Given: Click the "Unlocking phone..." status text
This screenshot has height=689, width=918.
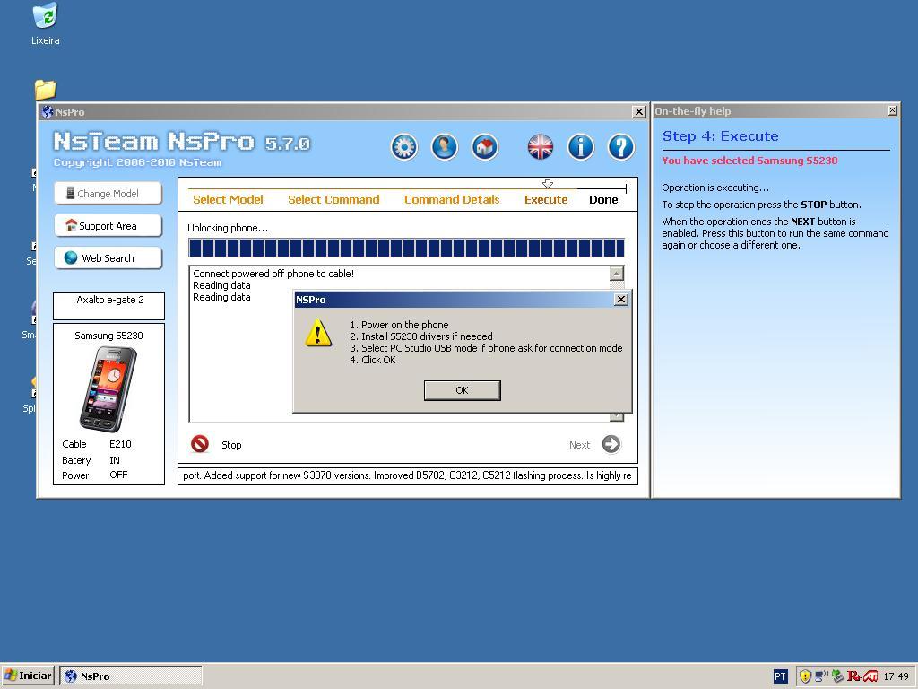Looking at the screenshot, I should point(228,228).
